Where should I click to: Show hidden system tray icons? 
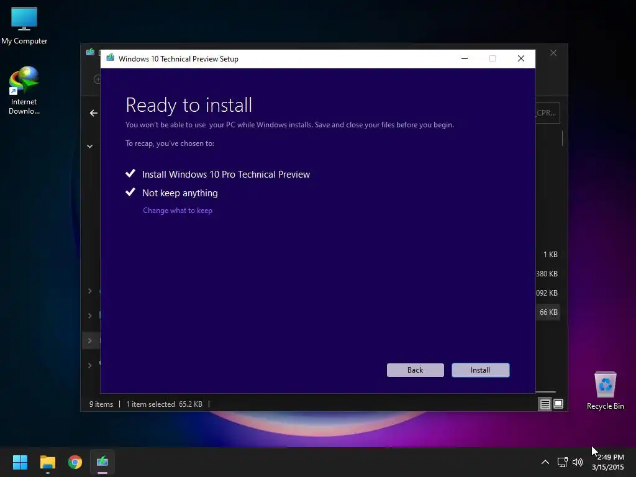click(545, 462)
